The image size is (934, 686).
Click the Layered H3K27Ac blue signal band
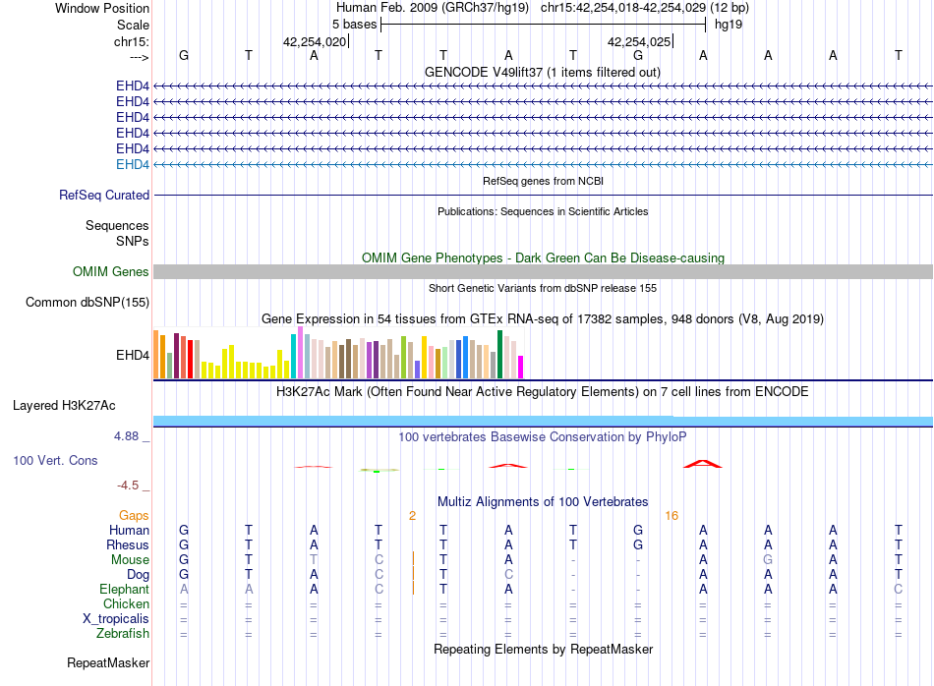coord(543,421)
